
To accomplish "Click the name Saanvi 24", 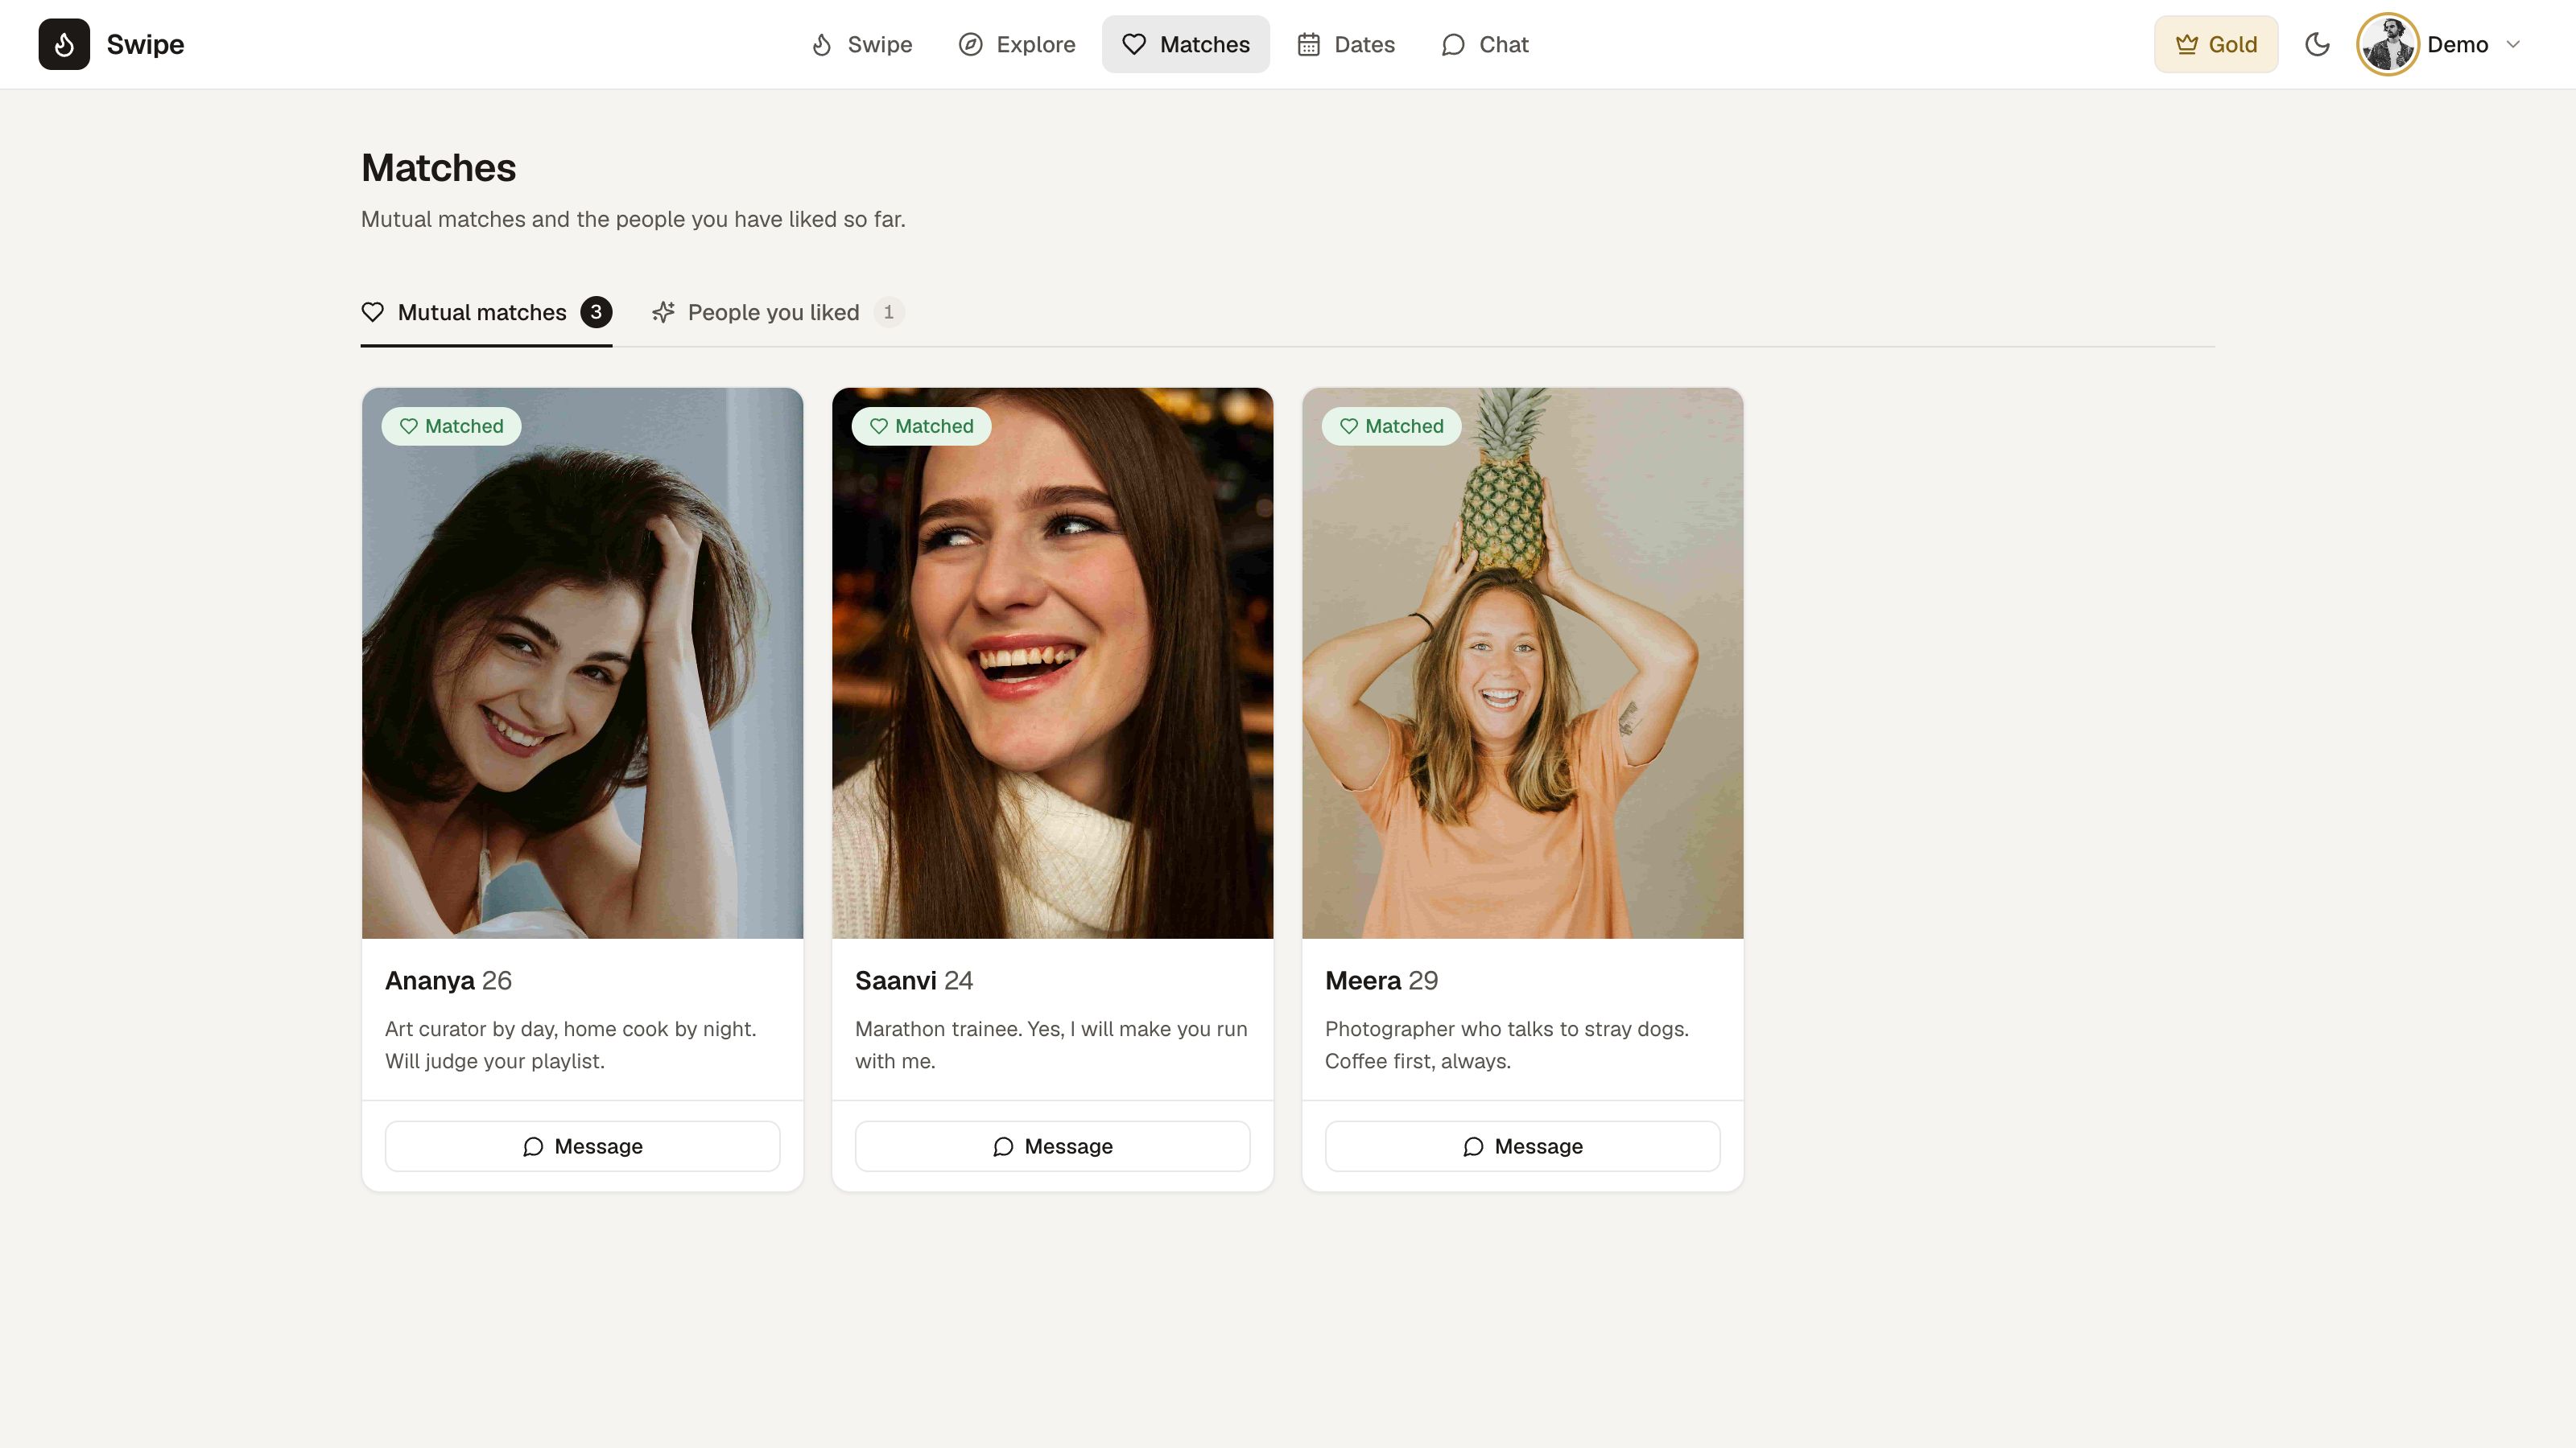I will click(x=914, y=981).
